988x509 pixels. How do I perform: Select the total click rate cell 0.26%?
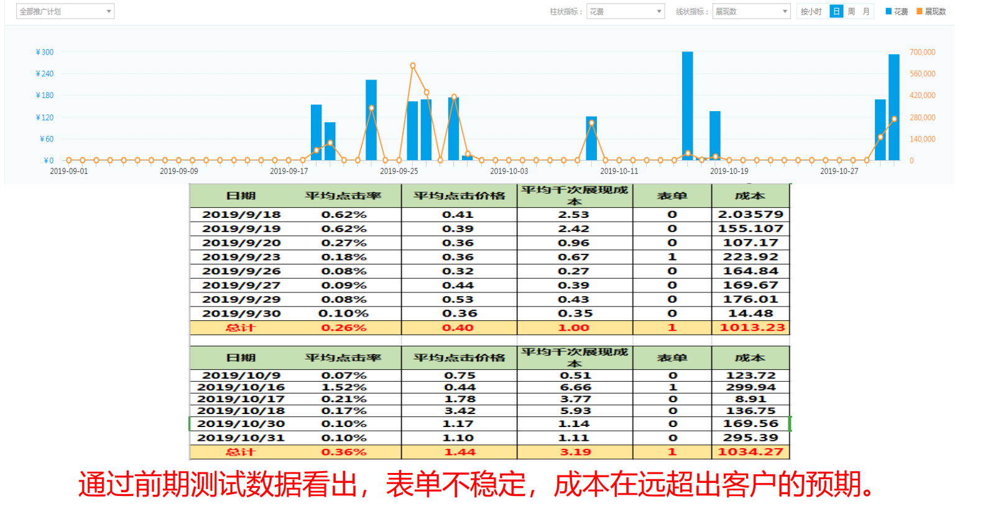(344, 327)
